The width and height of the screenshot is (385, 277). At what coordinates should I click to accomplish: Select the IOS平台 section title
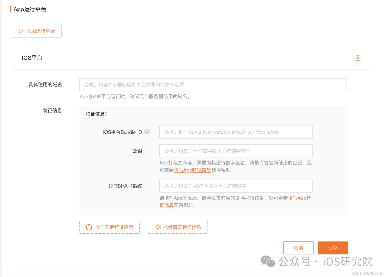click(x=32, y=58)
